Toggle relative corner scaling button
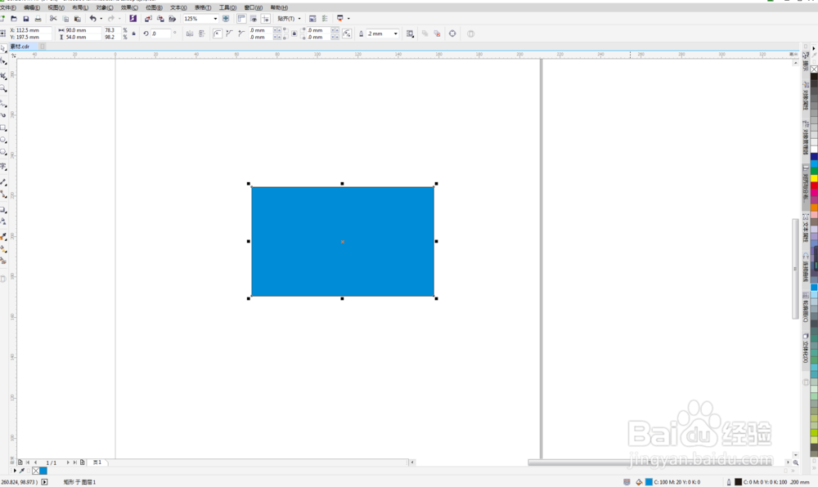This screenshot has width=818, height=487. (x=347, y=34)
